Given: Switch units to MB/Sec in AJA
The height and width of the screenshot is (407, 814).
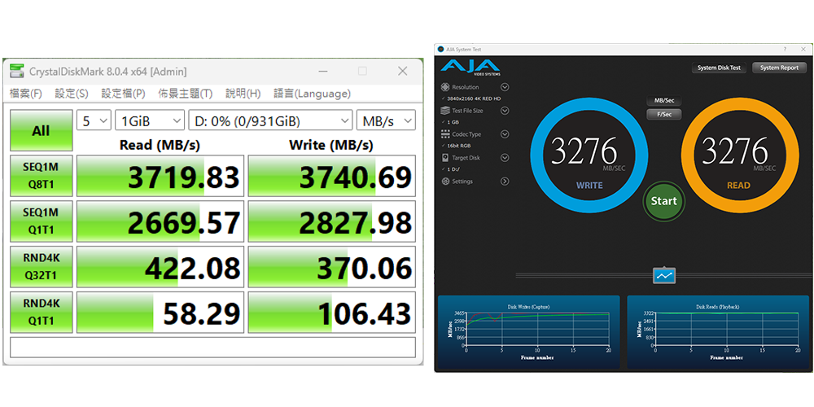Looking at the screenshot, I should tap(663, 101).
